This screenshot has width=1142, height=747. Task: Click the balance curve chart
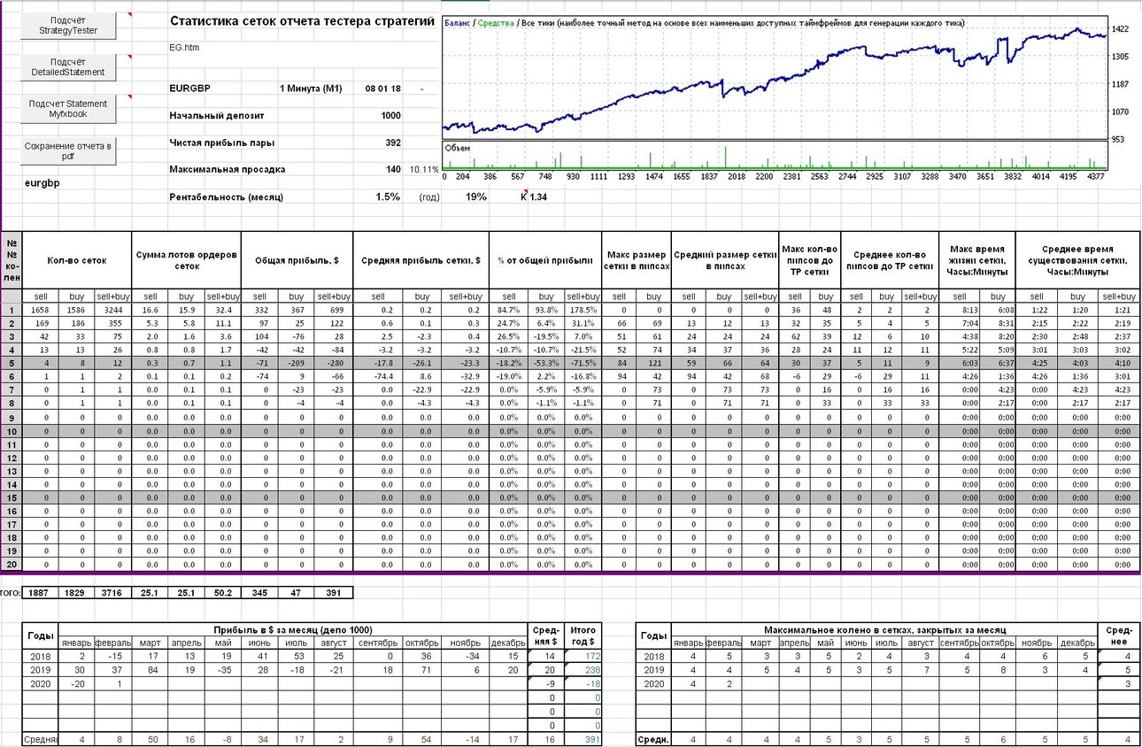(775, 76)
